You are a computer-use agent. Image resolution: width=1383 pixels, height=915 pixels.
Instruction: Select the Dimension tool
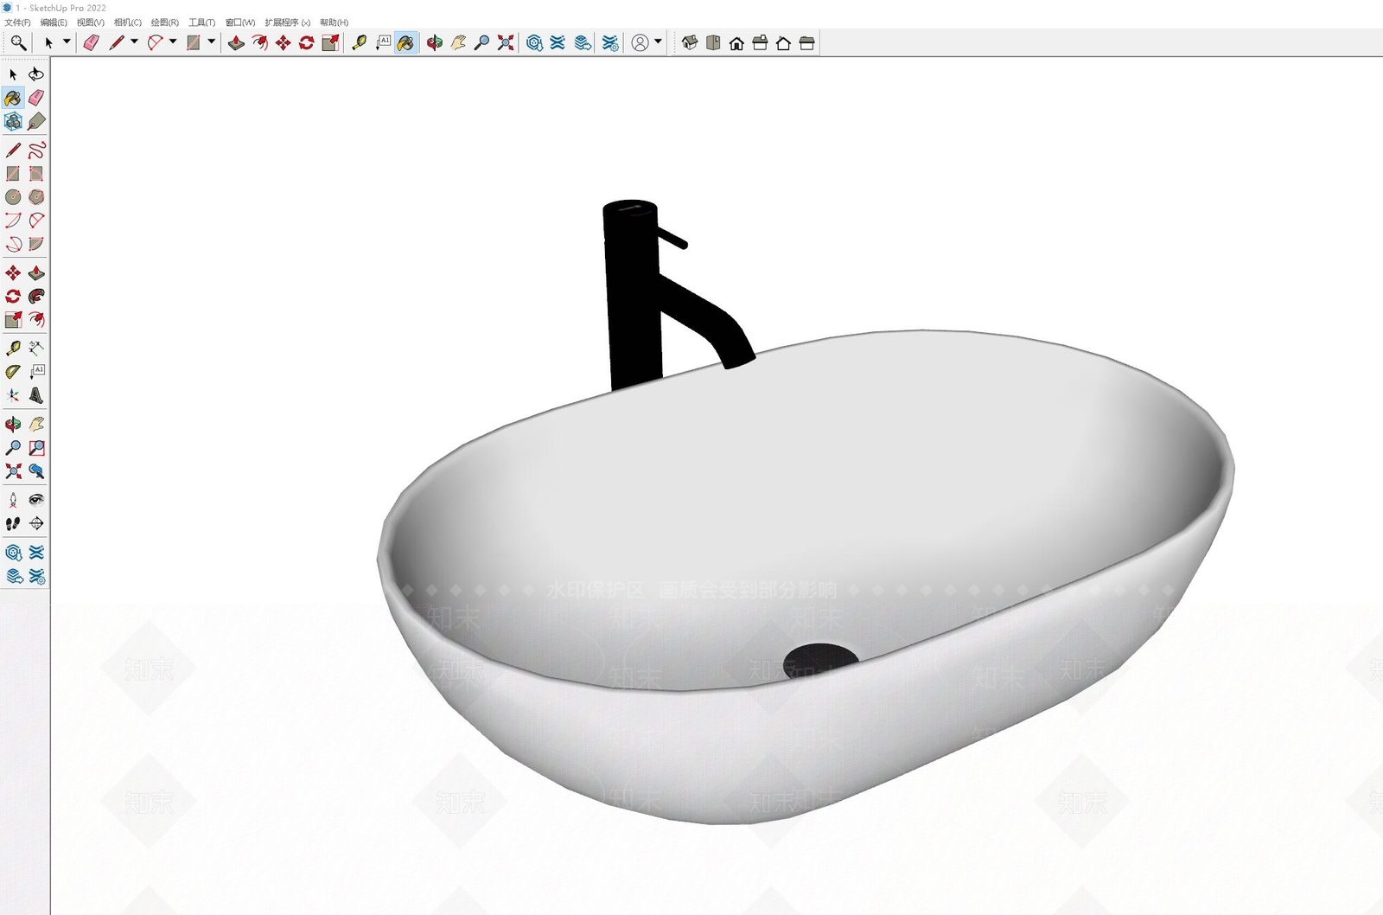pyautogui.click(x=36, y=349)
